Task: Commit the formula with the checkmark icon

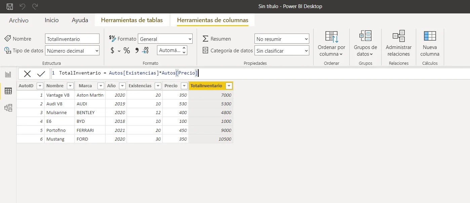Action: [x=41, y=74]
